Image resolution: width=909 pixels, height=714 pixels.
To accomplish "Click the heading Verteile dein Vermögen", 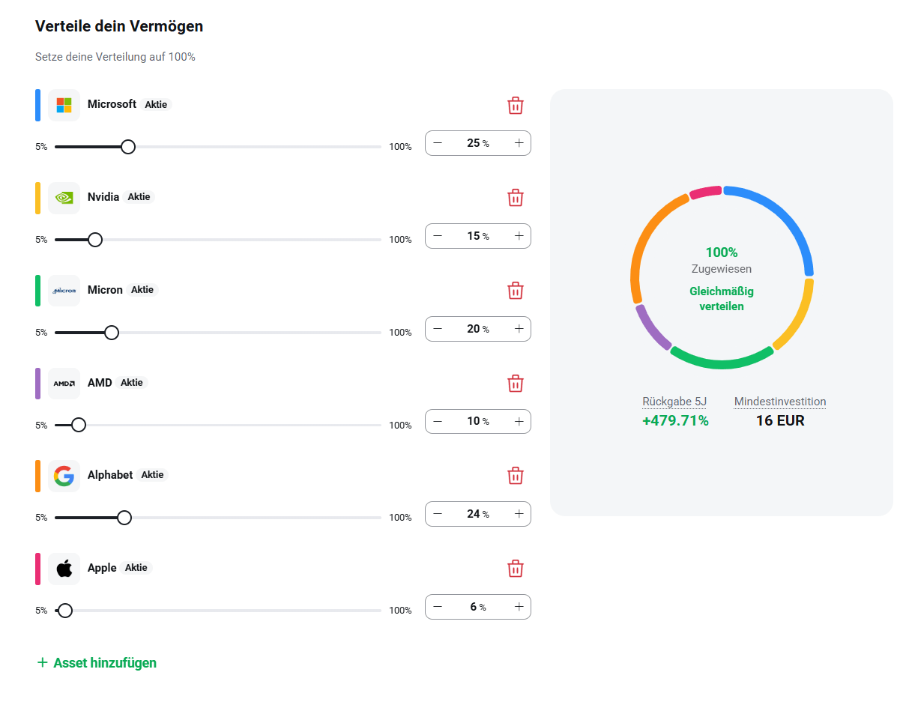I will [119, 26].
